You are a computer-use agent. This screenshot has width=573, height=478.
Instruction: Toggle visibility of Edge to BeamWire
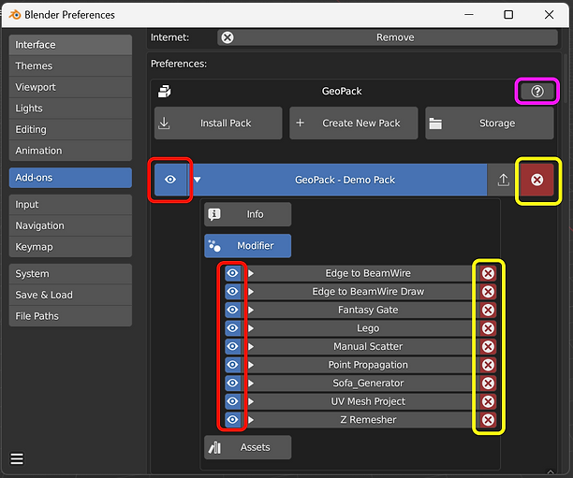coord(232,273)
